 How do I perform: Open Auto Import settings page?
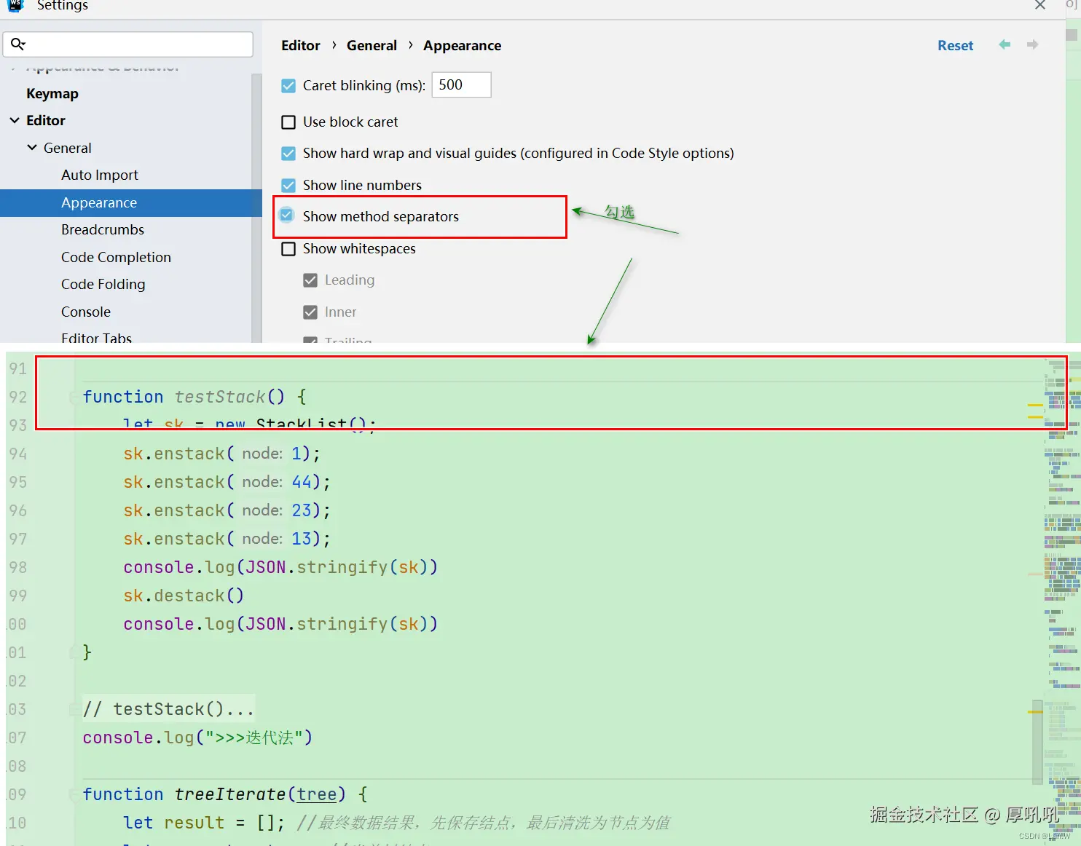click(99, 175)
